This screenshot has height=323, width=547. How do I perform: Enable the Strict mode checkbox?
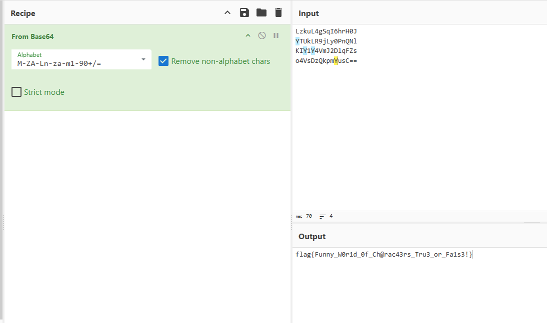(16, 92)
